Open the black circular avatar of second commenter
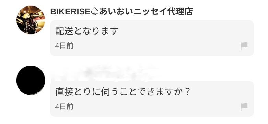Image resolution: width=268 pixels, height=124 pixels. 31,80
